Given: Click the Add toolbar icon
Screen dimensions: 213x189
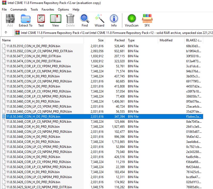Looking at the screenshot, I should click(x=10, y=19).
